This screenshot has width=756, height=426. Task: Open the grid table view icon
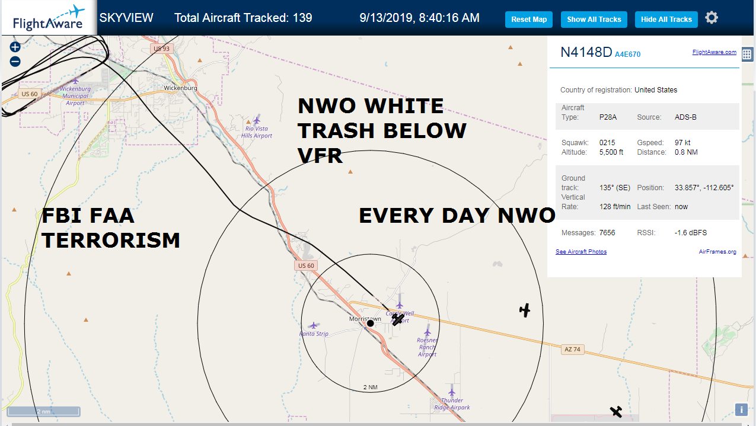(747, 55)
